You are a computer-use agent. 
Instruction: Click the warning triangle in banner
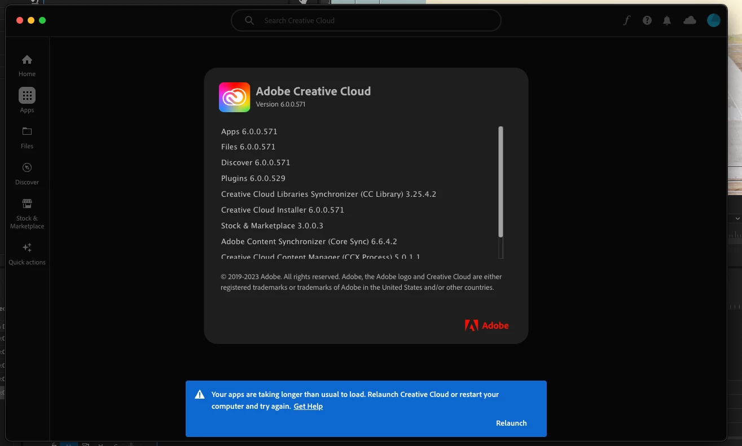[x=200, y=395]
